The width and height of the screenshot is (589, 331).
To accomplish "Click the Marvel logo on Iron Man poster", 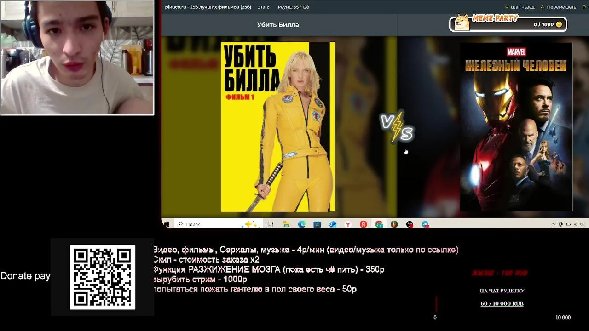I will pyautogui.click(x=516, y=51).
